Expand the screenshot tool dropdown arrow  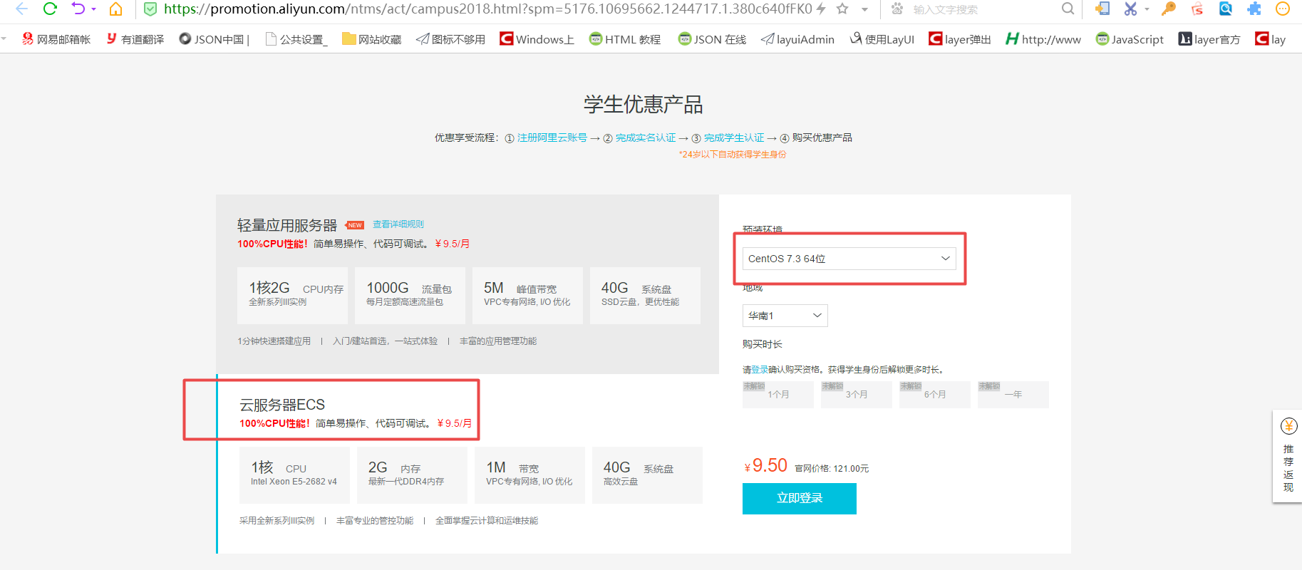coord(1147,9)
